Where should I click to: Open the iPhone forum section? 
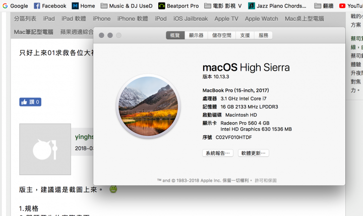coord(102,19)
